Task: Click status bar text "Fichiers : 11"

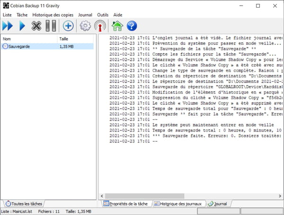Action: [x=49, y=212]
